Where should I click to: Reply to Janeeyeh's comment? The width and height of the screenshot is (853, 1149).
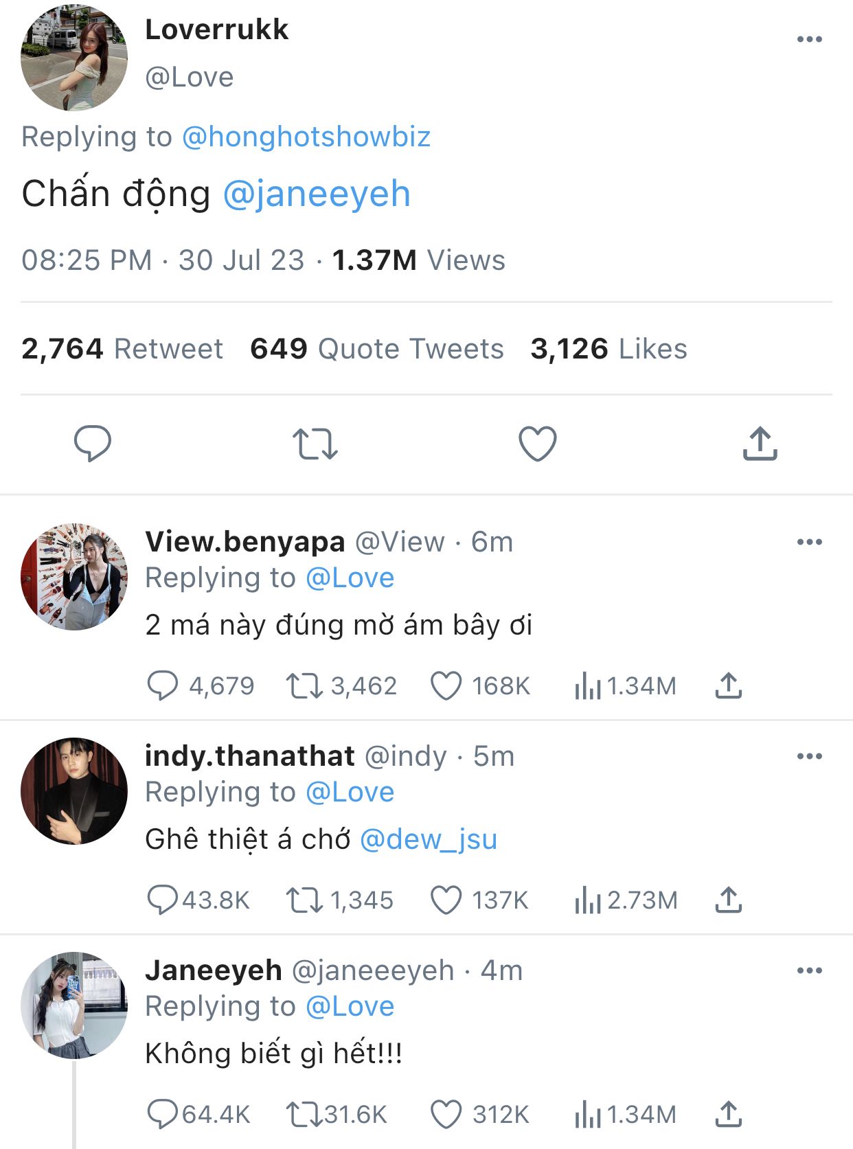coord(162,1114)
